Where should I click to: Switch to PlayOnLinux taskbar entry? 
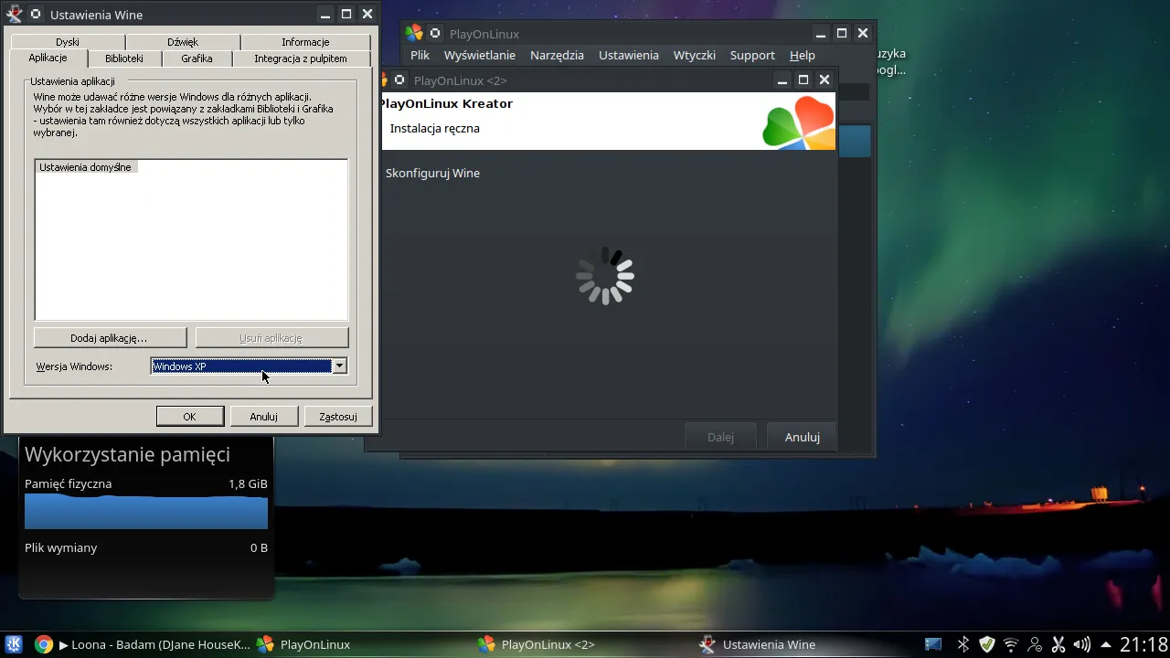pyautogui.click(x=364, y=644)
